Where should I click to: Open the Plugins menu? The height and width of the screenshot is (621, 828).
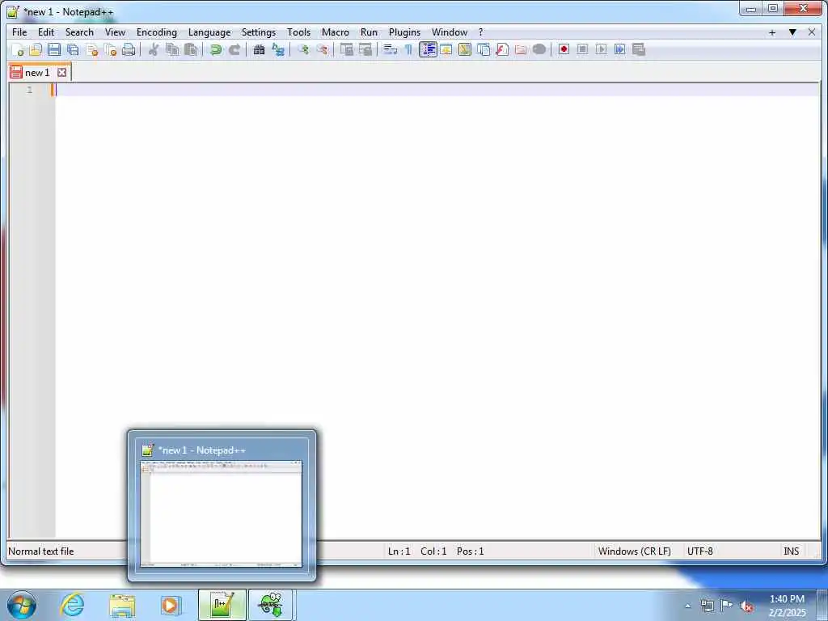404,32
